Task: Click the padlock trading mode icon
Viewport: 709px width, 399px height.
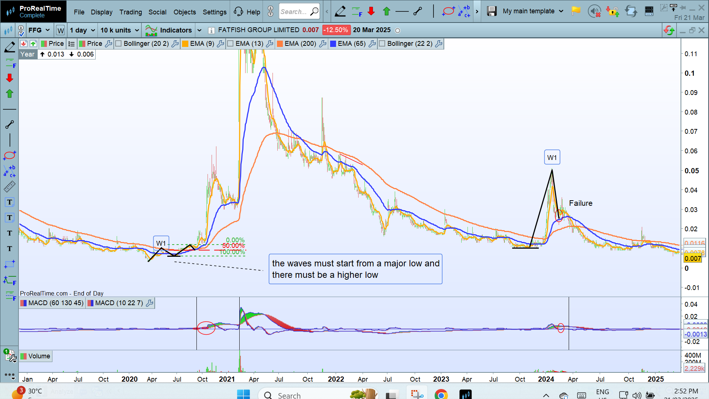Action: click(x=613, y=11)
